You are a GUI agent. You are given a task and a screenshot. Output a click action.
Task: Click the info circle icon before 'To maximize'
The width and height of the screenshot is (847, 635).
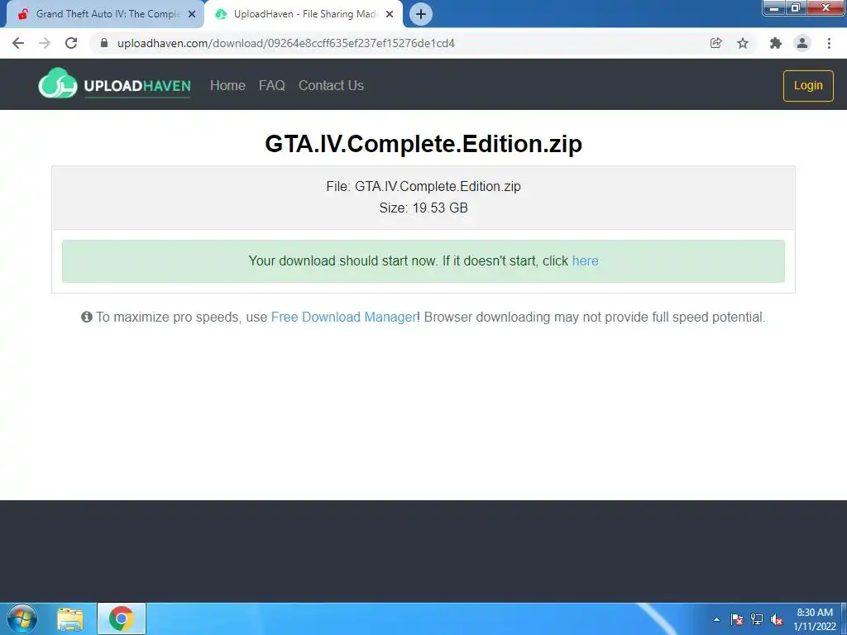(86, 317)
